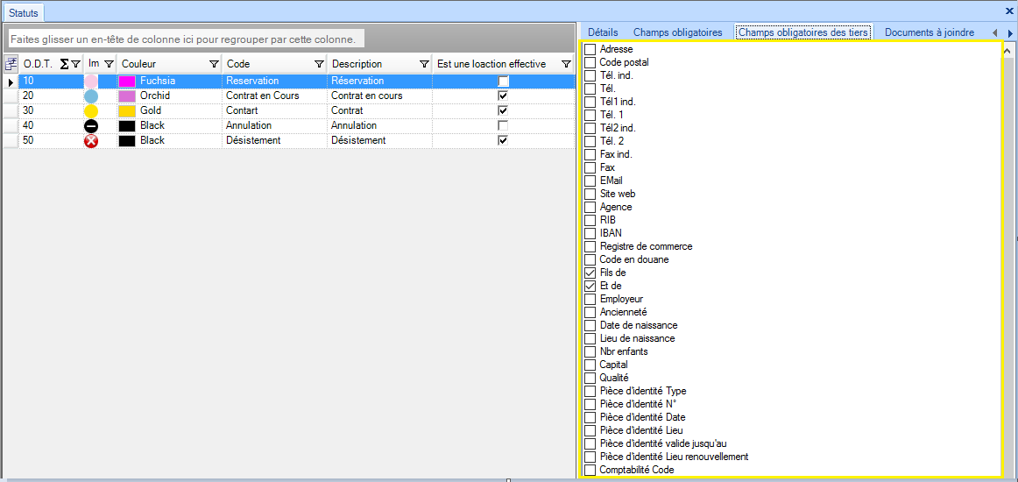Image resolution: width=1018 pixels, height=482 pixels.
Task: Click the column chooser icon in grid corner
Action: pyautogui.click(x=11, y=64)
